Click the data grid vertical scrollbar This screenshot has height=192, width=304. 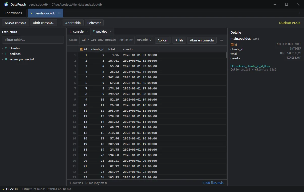point(226,56)
